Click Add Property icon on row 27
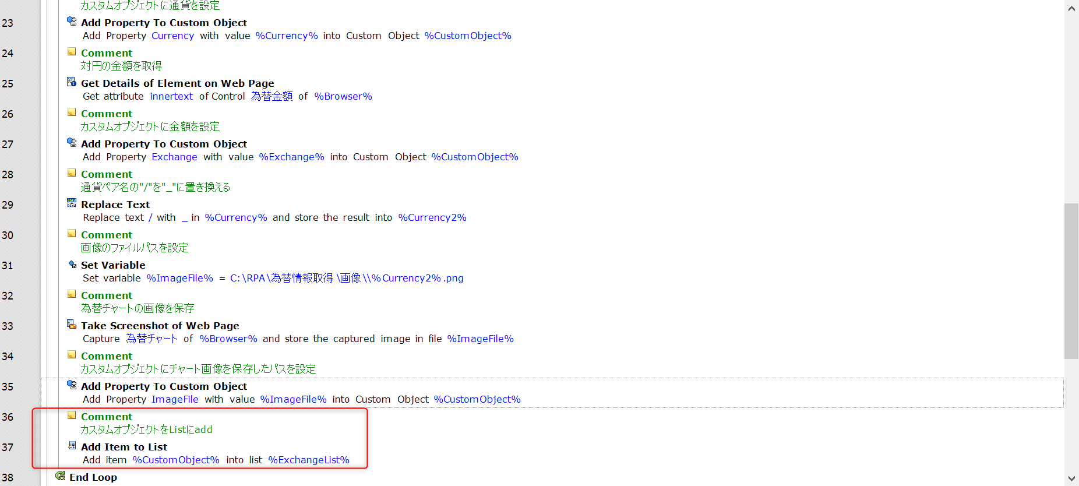 click(72, 143)
